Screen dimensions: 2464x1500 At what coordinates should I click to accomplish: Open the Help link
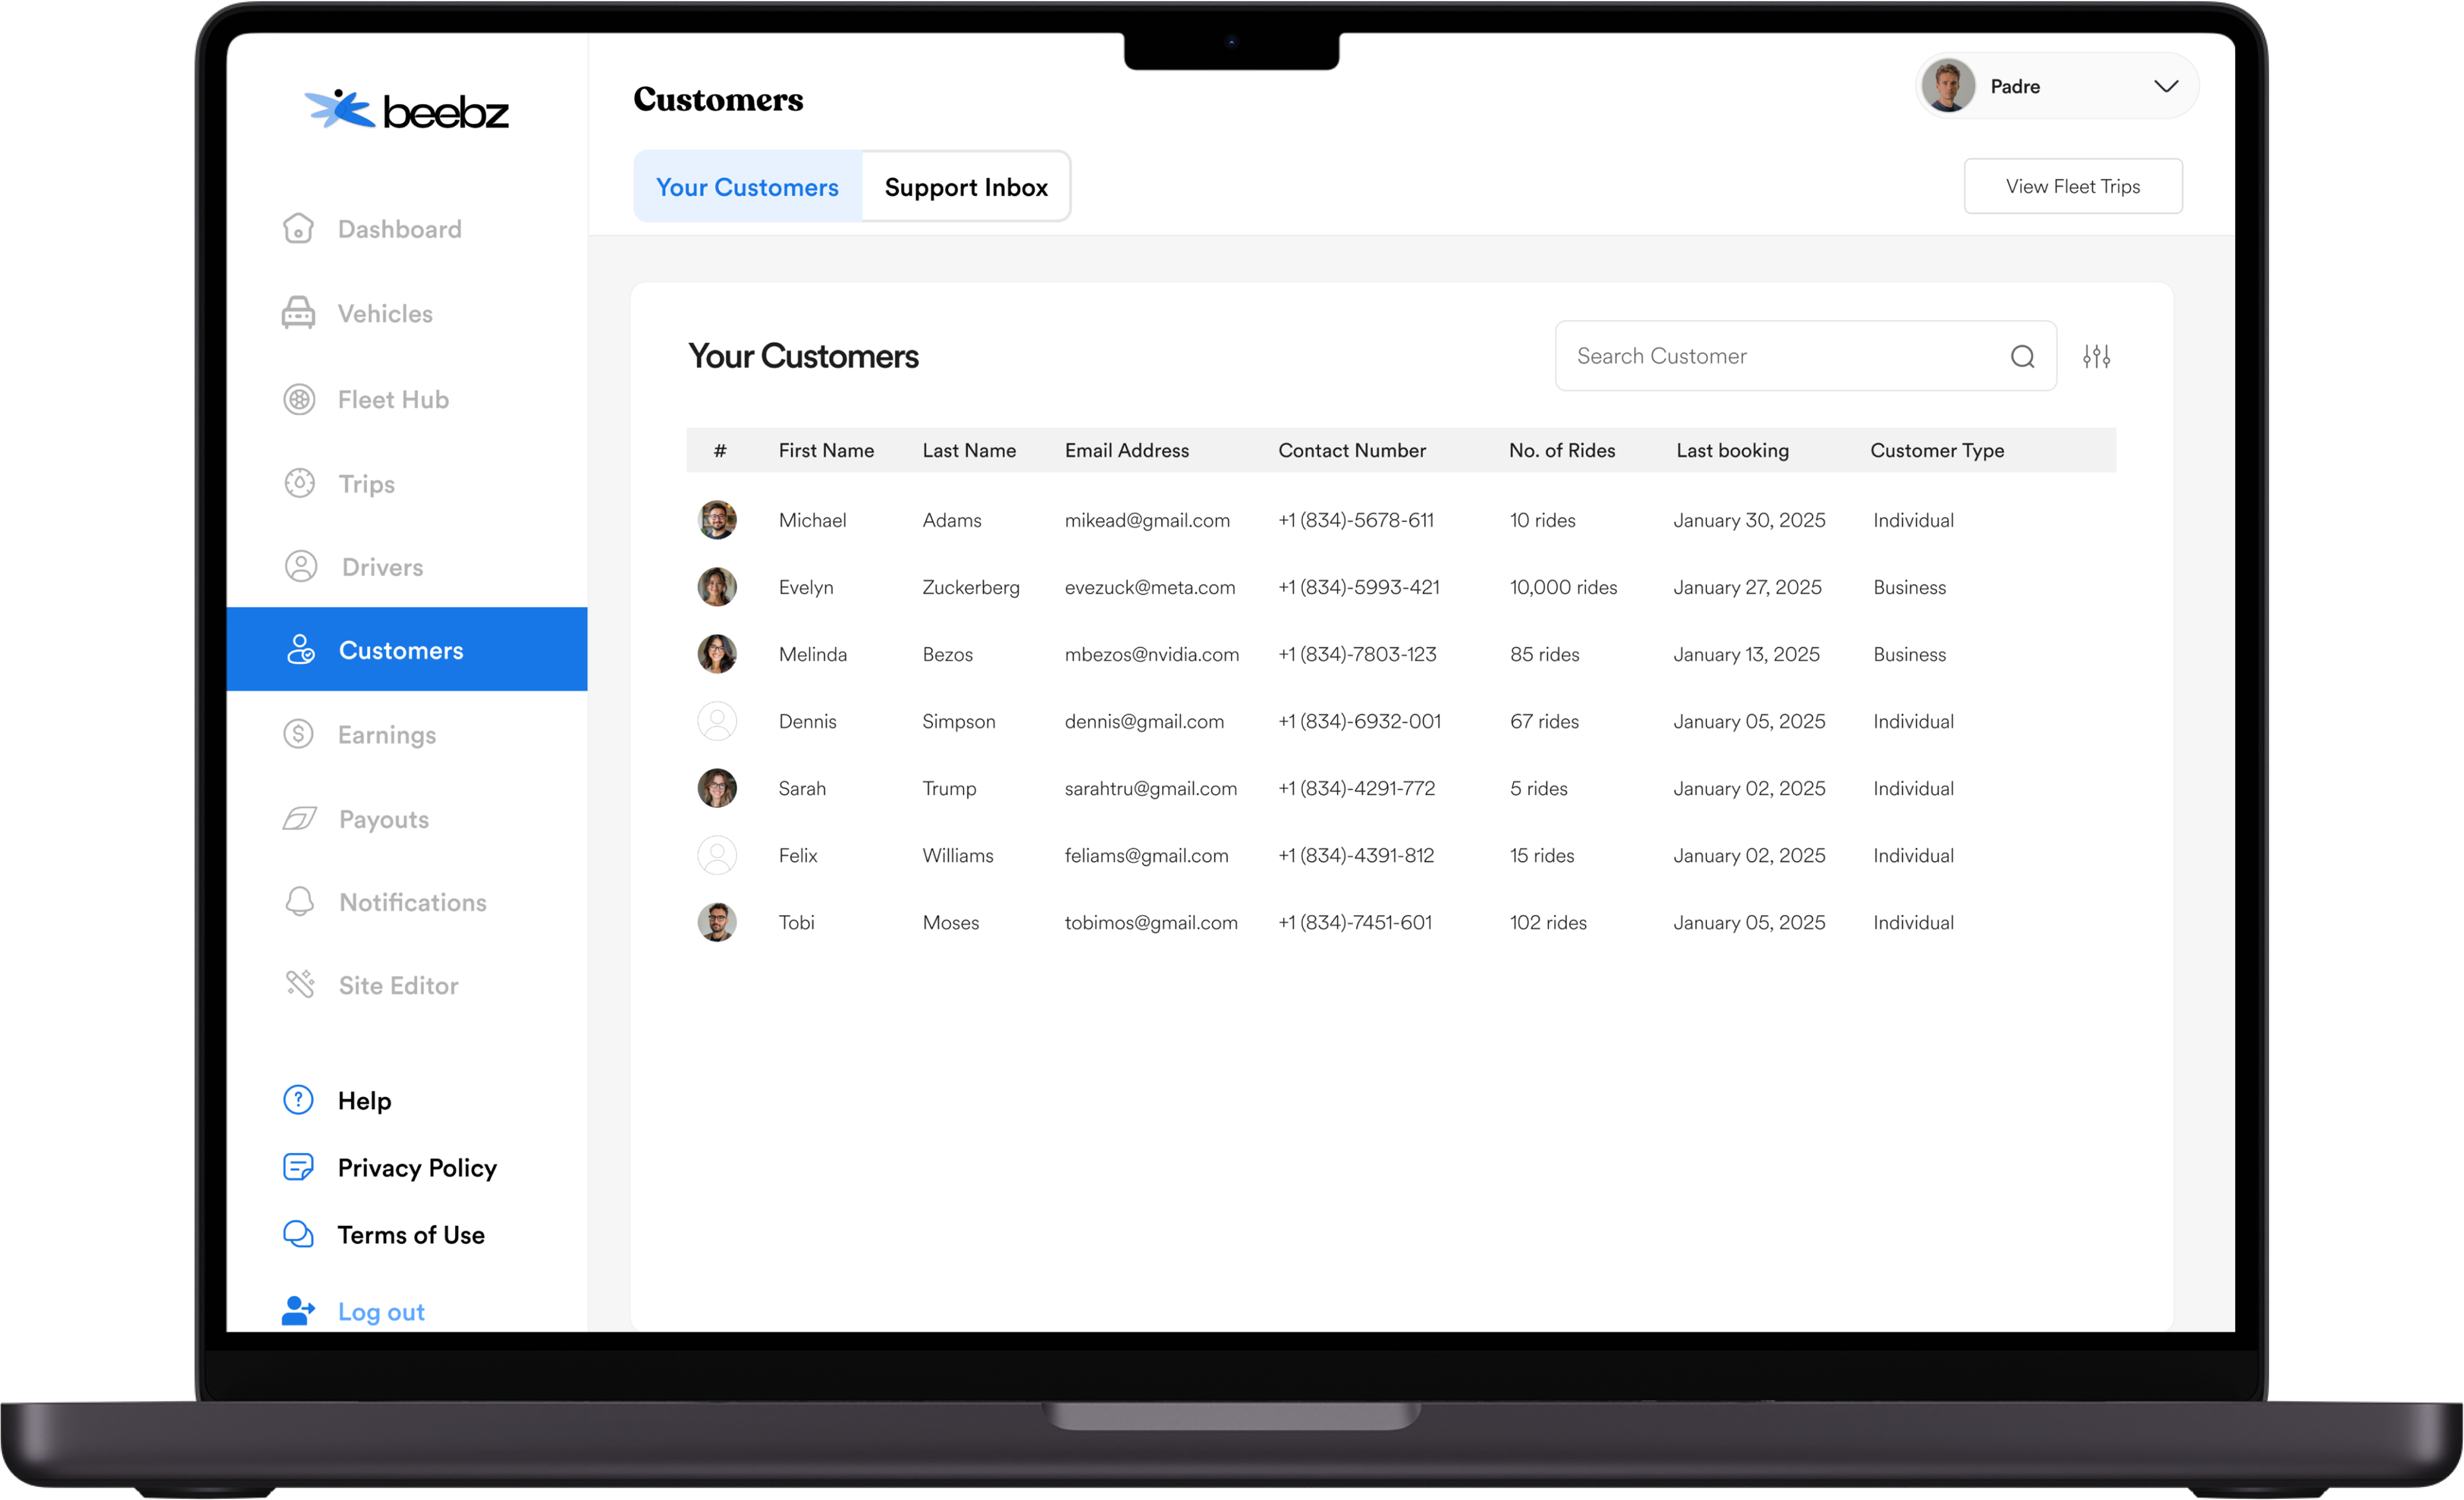tap(364, 1100)
